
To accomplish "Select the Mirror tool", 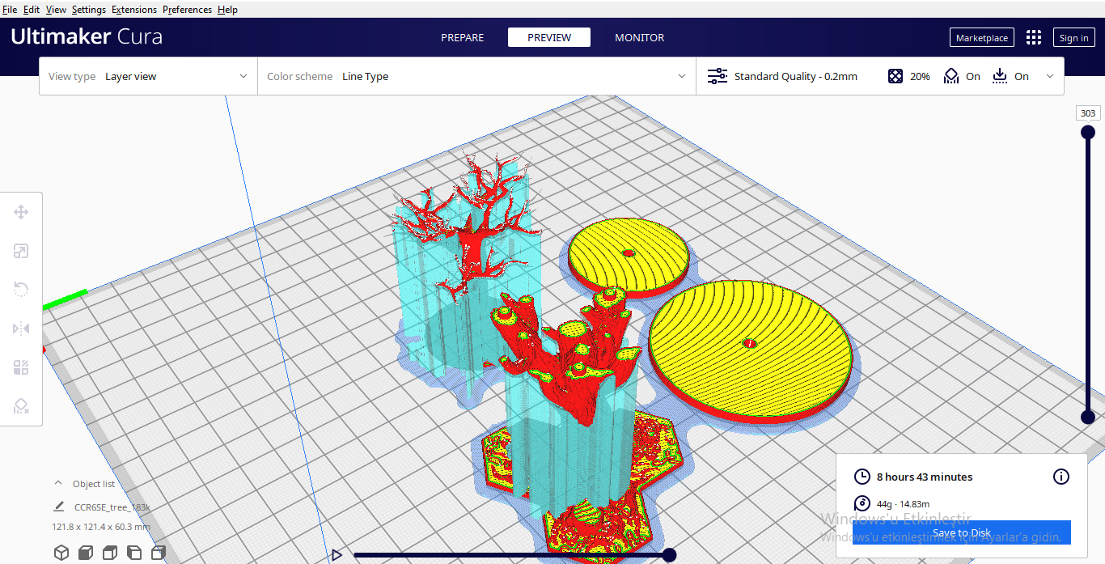I will (x=21, y=328).
